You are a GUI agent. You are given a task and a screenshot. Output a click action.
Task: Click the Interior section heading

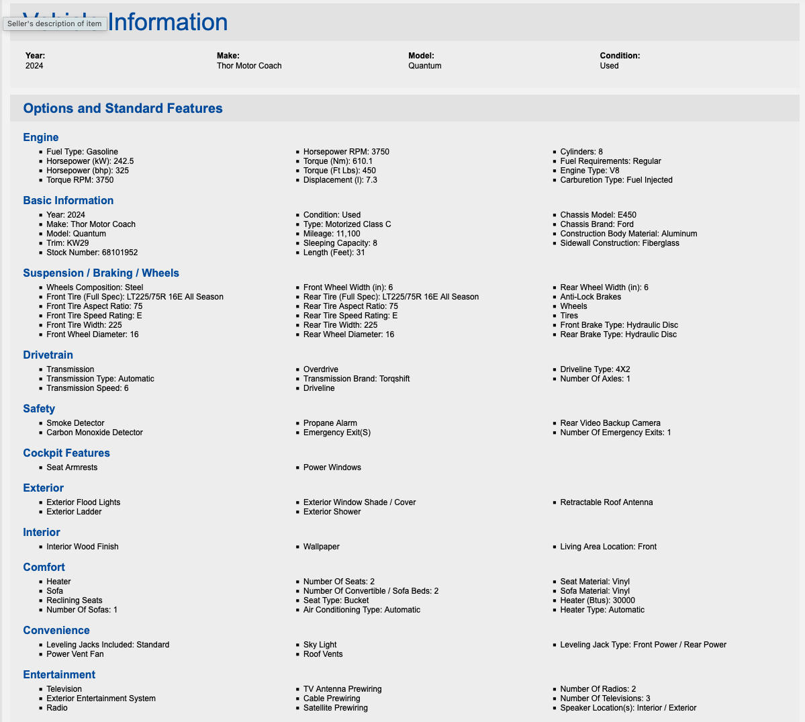pyautogui.click(x=42, y=532)
